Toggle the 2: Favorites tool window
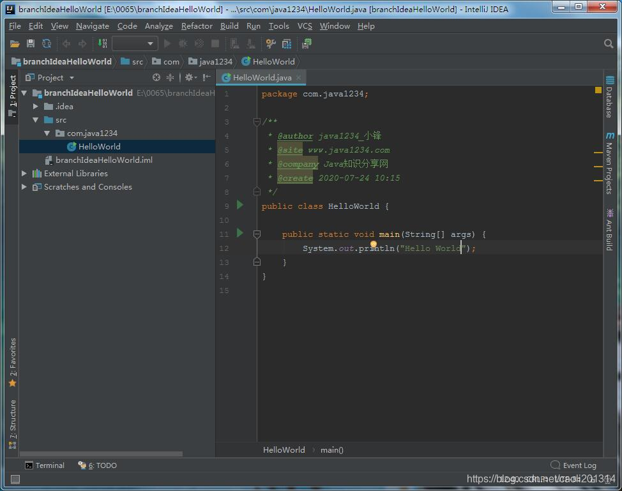This screenshot has height=491, width=622. 13,363
